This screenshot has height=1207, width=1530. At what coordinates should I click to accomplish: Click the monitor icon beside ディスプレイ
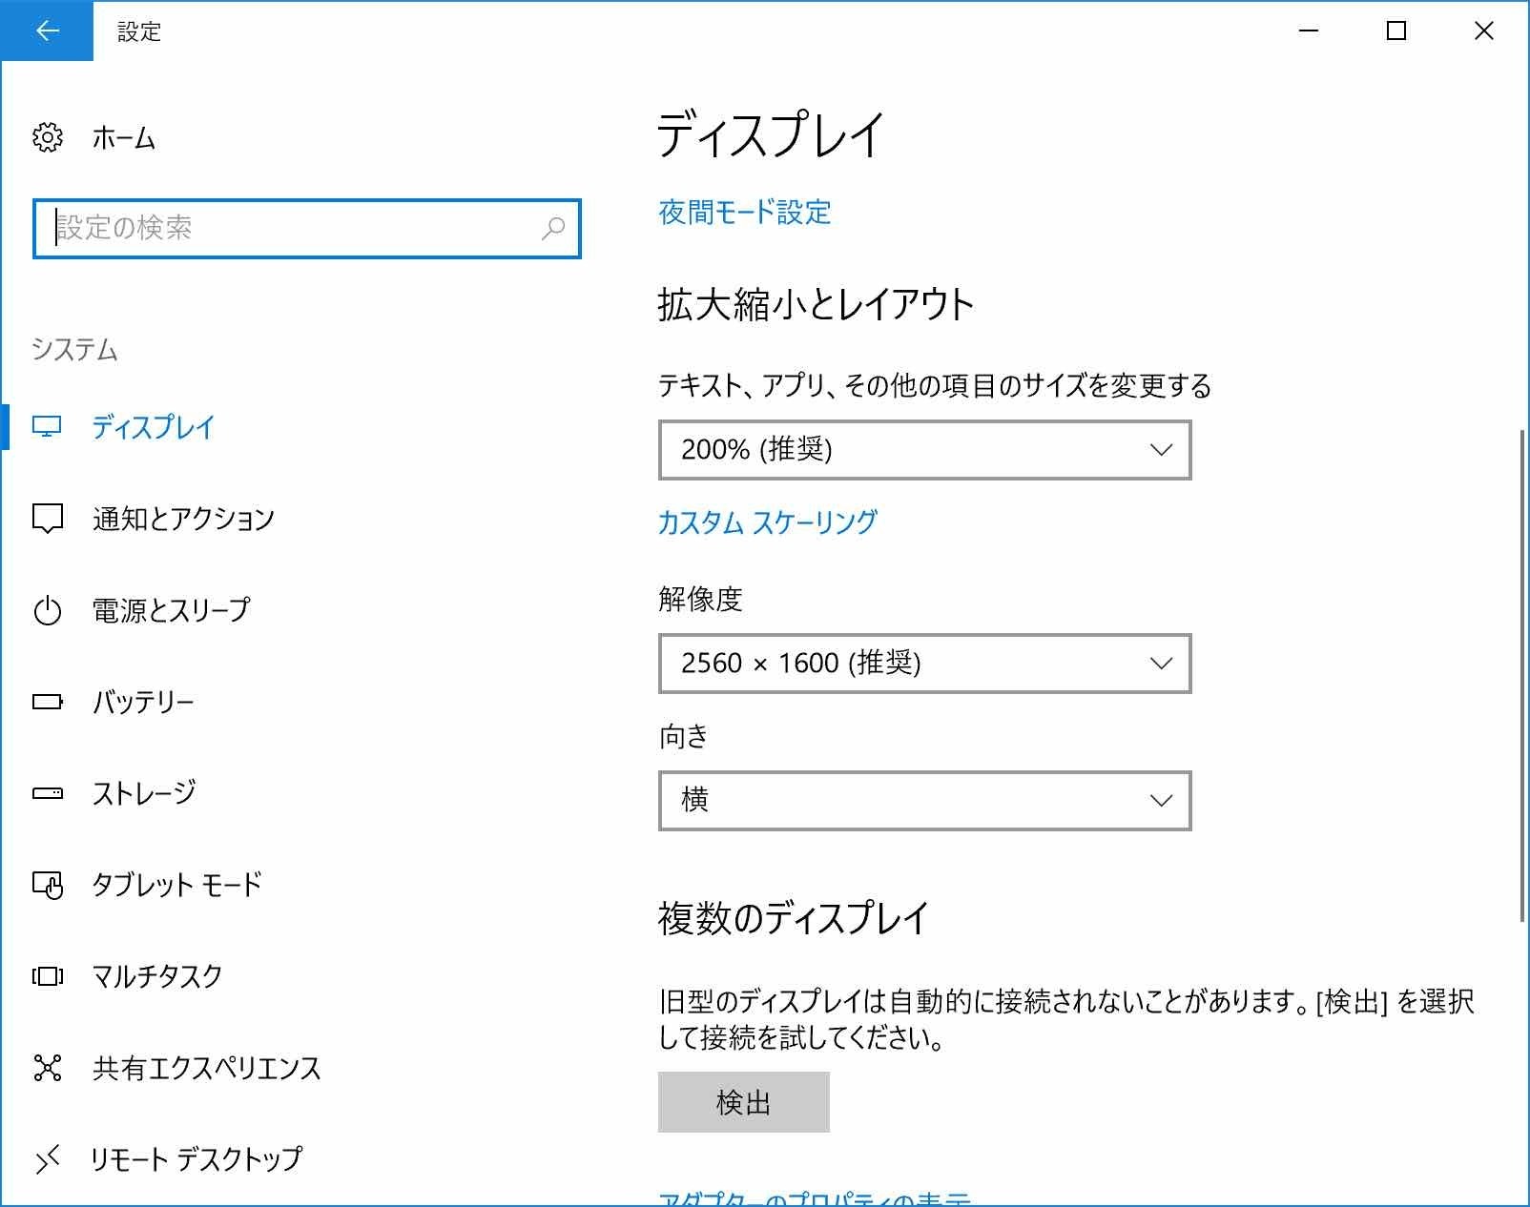coord(47,426)
